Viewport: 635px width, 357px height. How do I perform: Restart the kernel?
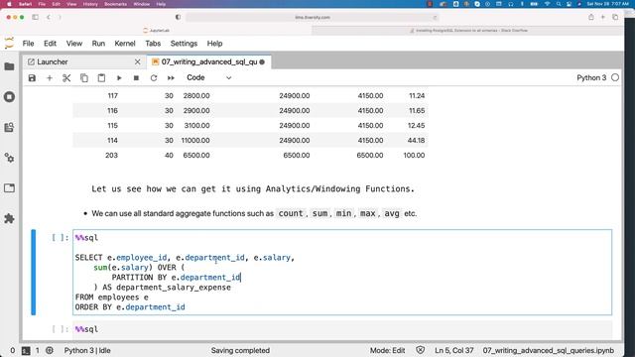pyautogui.click(x=154, y=77)
